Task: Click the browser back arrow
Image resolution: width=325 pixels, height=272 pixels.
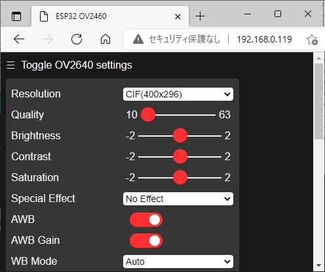Action: 19,39
